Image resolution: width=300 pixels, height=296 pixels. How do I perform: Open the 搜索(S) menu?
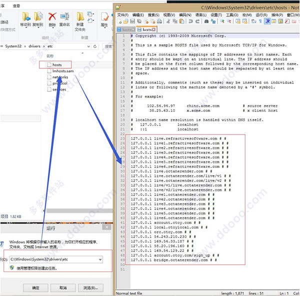pos(153,14)
